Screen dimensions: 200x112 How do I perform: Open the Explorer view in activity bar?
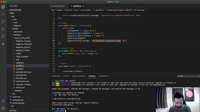(x=3, y=7)
